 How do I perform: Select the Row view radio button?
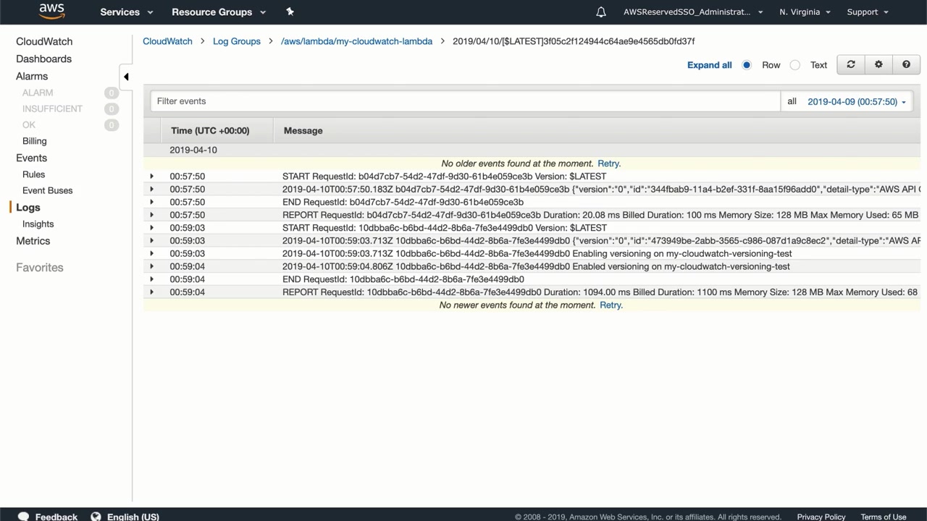pyautogui.click(x=747, y=65)
